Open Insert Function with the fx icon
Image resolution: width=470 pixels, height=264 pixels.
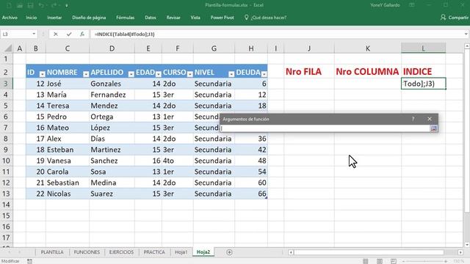click(x=82, y=34)
